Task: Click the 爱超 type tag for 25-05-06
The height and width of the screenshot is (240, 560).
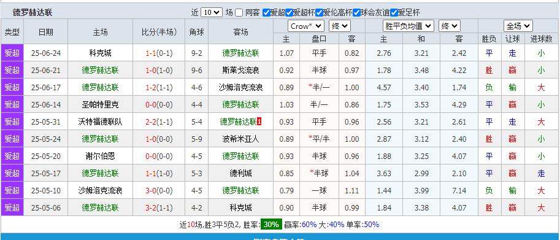Action: click(12, 207)
